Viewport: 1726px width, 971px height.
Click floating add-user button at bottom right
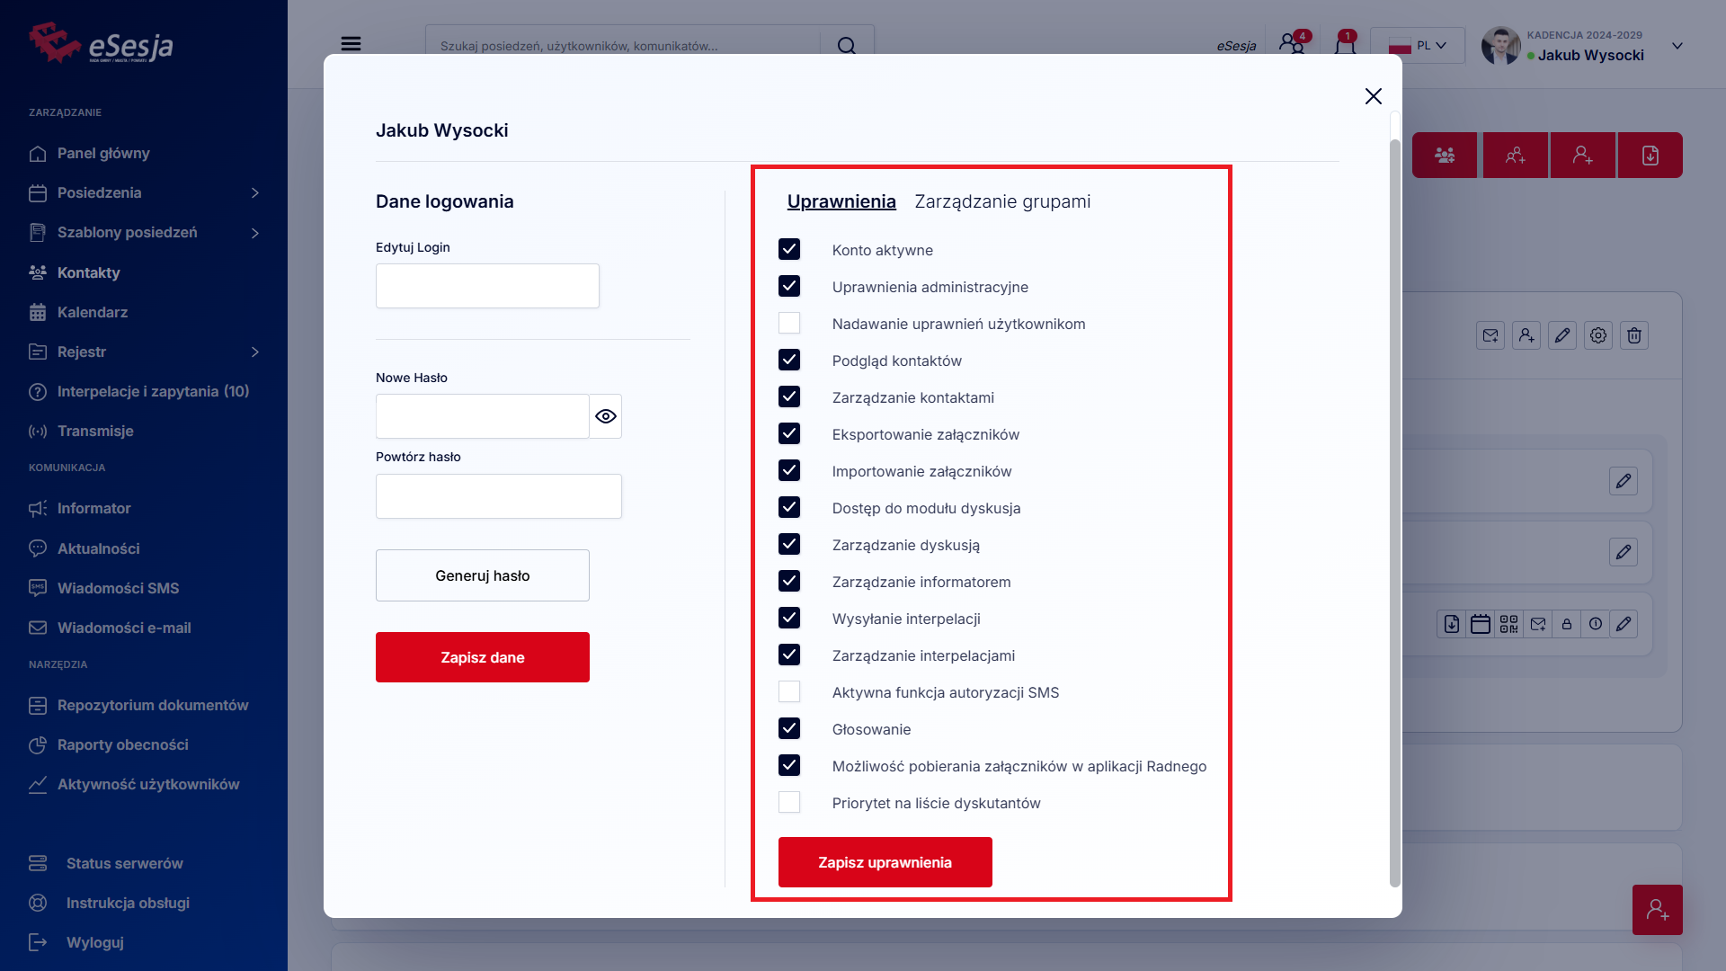tap(1657, 910)
